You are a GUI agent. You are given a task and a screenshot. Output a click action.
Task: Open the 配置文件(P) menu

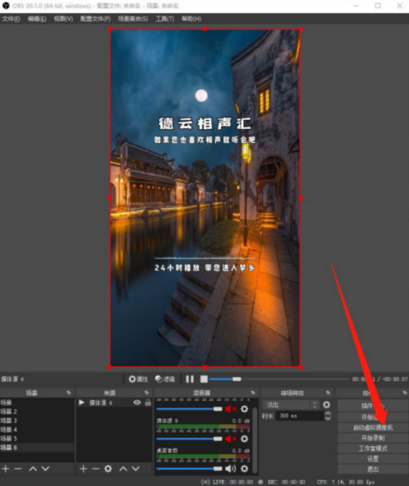tap(96, 19)
